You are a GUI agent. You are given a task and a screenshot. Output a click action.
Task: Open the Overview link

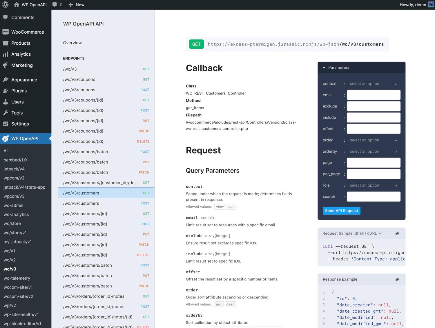pos(72,43)
